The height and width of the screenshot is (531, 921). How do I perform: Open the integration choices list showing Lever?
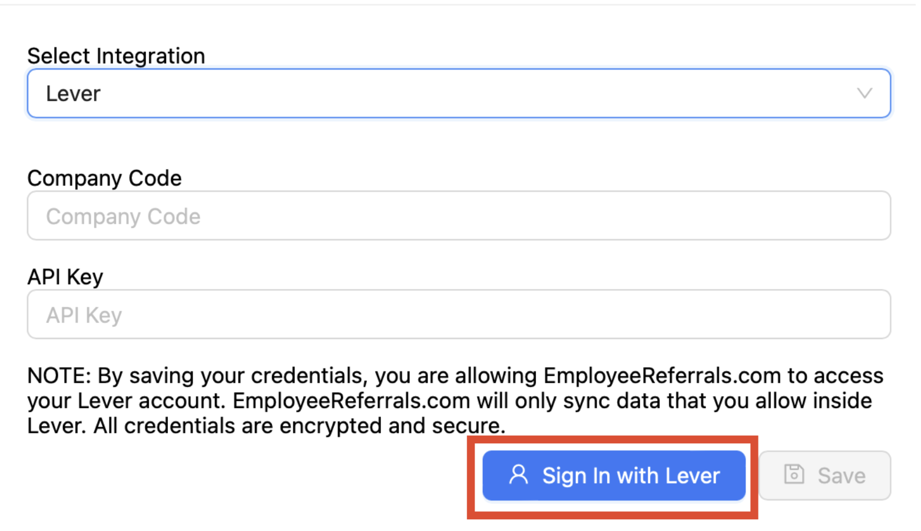click(x=459, y=93)
